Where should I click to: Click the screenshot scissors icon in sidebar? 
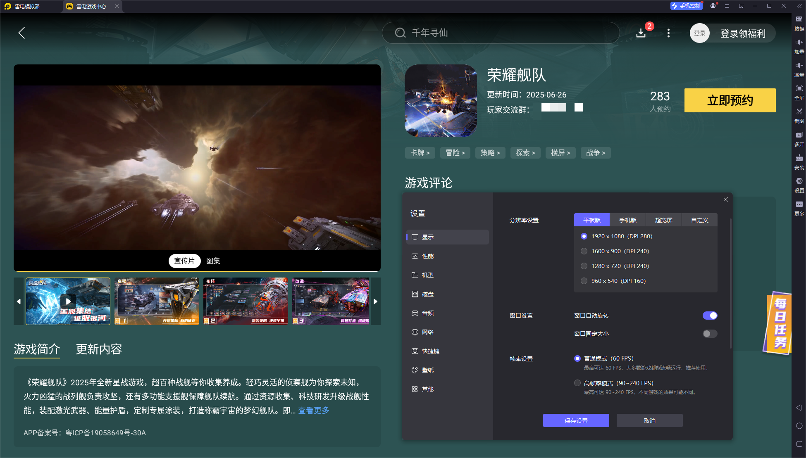(799, 112)
